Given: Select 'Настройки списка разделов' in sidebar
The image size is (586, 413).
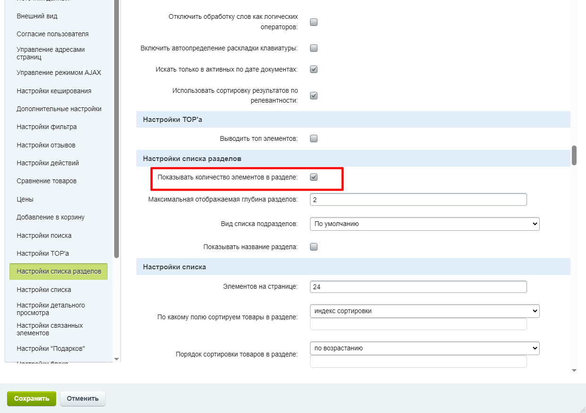Looking at the screenshot, I should 59,271.
